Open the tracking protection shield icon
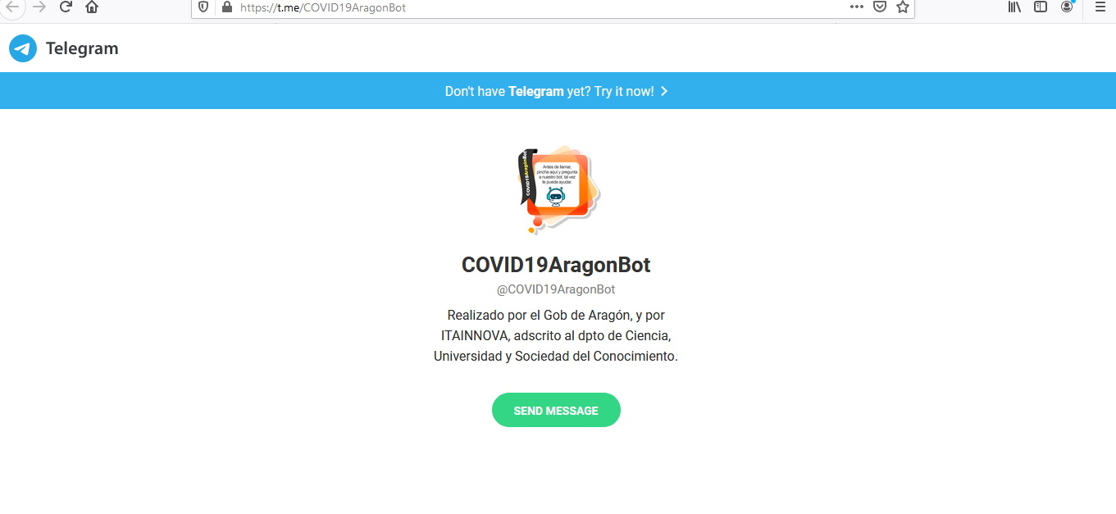This screenshot has height=514, width=1116. [x=204, y=7]
